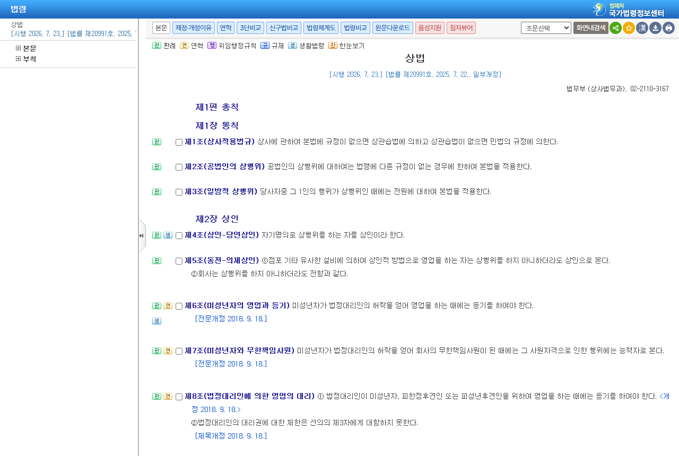Check the box for 제4조(상인-당연상인)
Screen dimensions: 679x456
pos(179,235)
